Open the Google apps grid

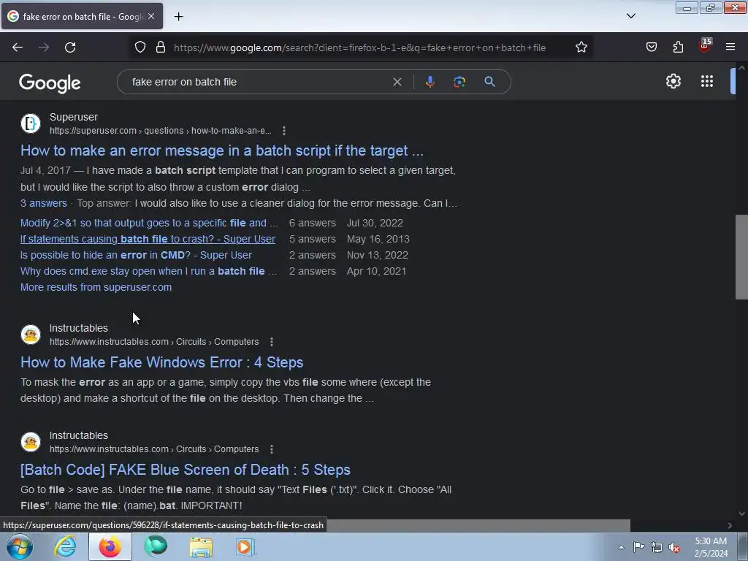[x=707, y=82]
